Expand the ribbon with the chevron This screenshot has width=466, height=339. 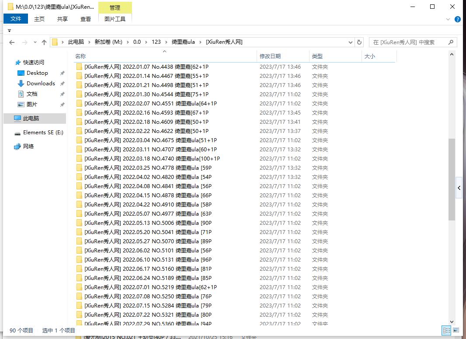448,19
